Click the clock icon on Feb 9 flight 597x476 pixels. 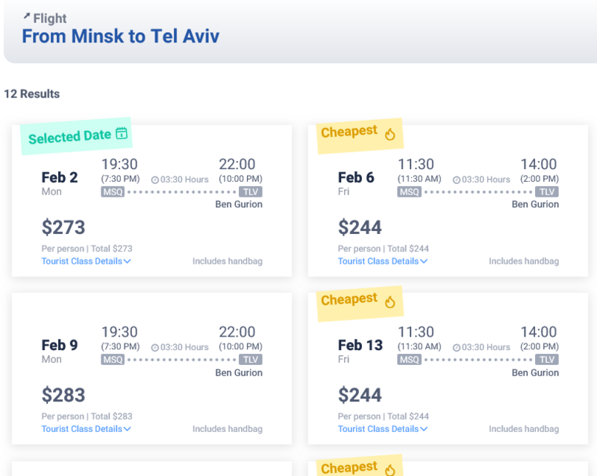pos(155,347)
